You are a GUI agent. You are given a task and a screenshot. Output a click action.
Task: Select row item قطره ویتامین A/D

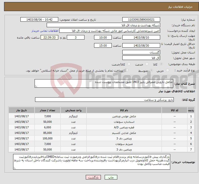click(x=124, y=127)
